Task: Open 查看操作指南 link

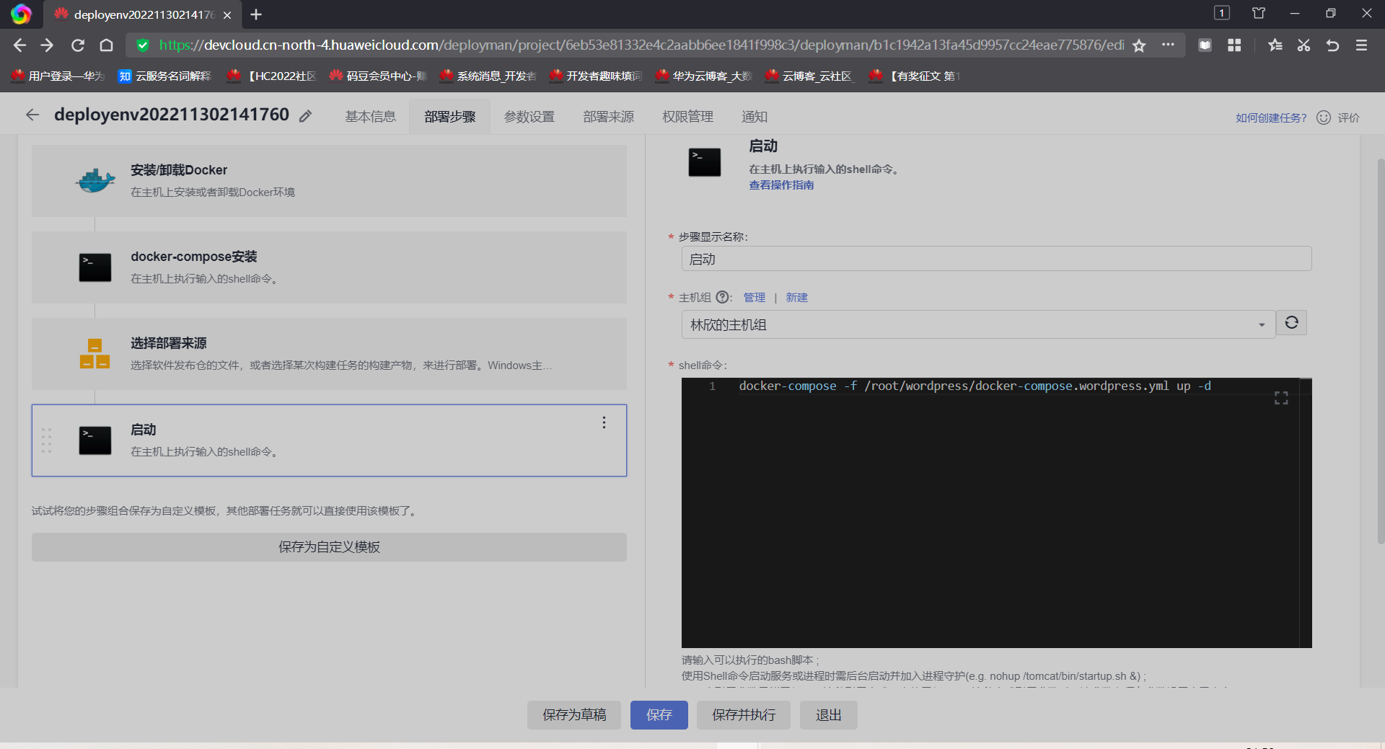Action: click(x=781, y=185)
